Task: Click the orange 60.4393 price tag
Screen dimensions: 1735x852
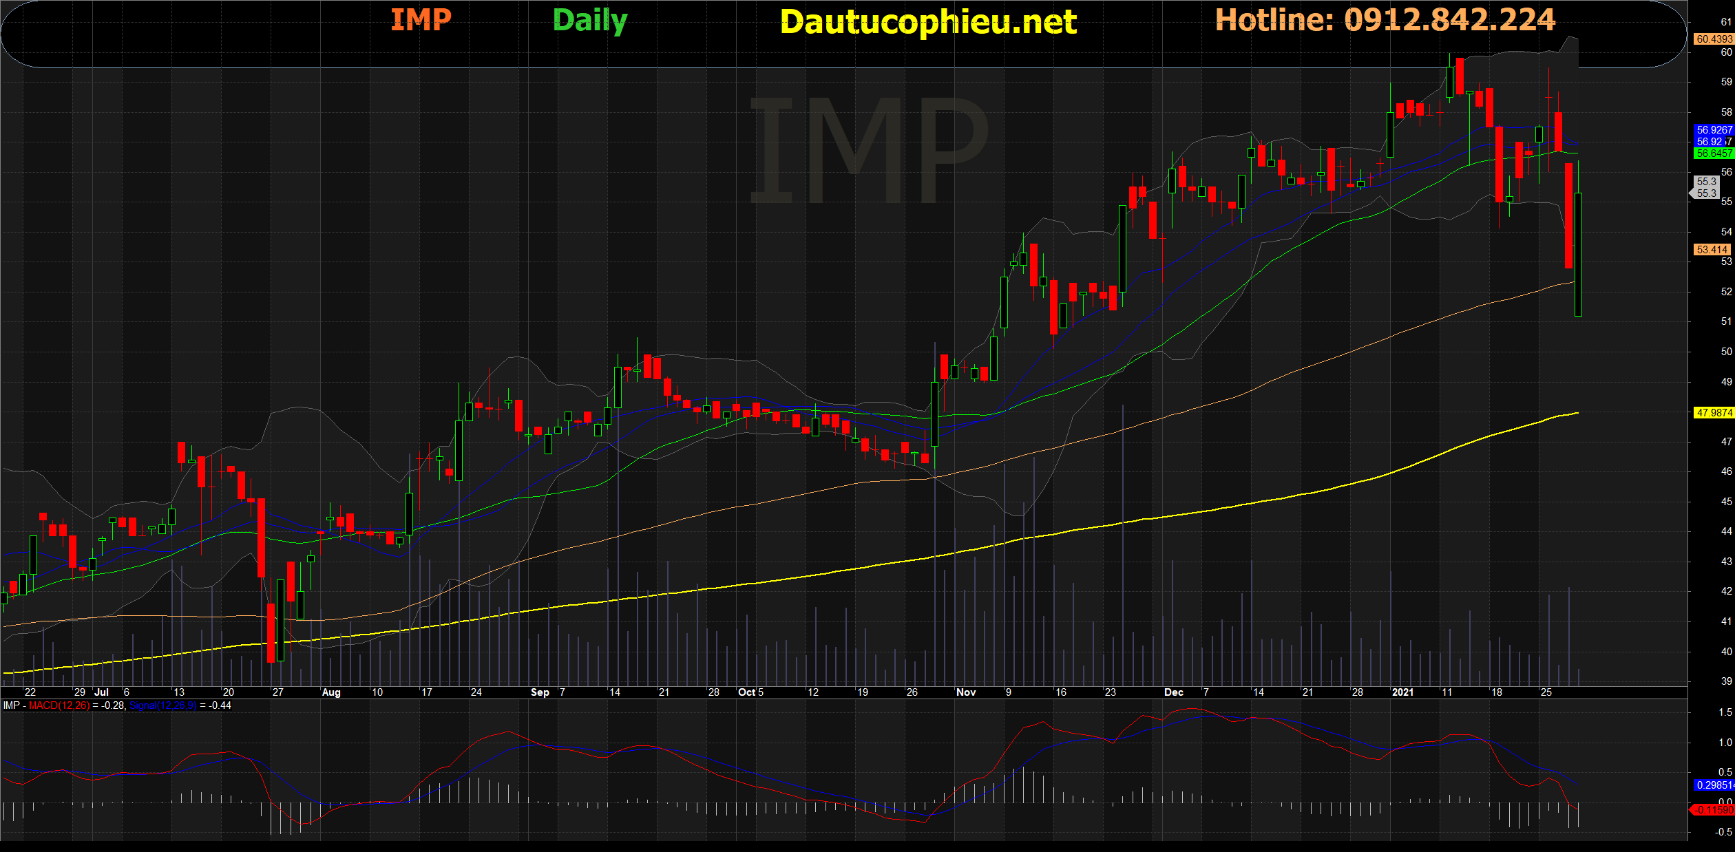Action: [1713, 39]
